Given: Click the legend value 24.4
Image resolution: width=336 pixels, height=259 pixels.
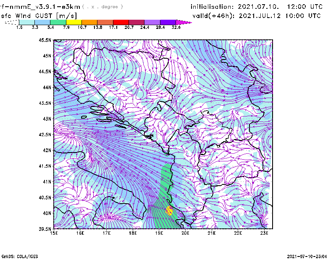Looking at the screenshot, I should coord(144,27).
